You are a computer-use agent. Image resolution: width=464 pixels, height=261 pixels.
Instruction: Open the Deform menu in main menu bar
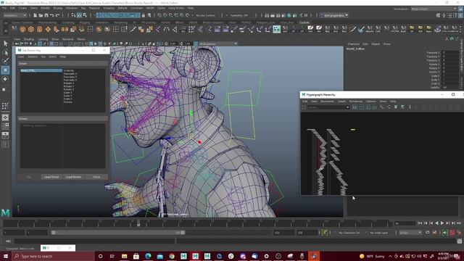[x=123, y=8]
